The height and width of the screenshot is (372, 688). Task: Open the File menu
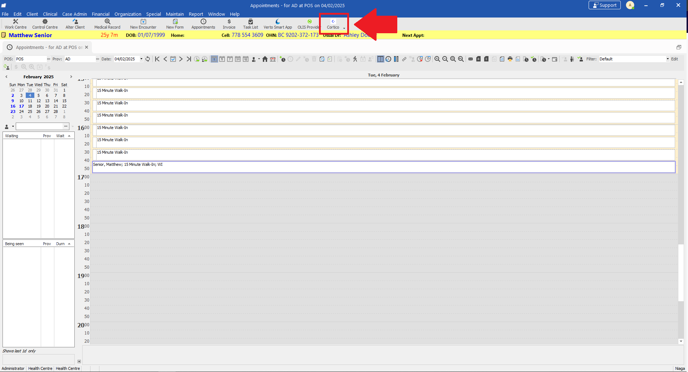click(5, 14)
